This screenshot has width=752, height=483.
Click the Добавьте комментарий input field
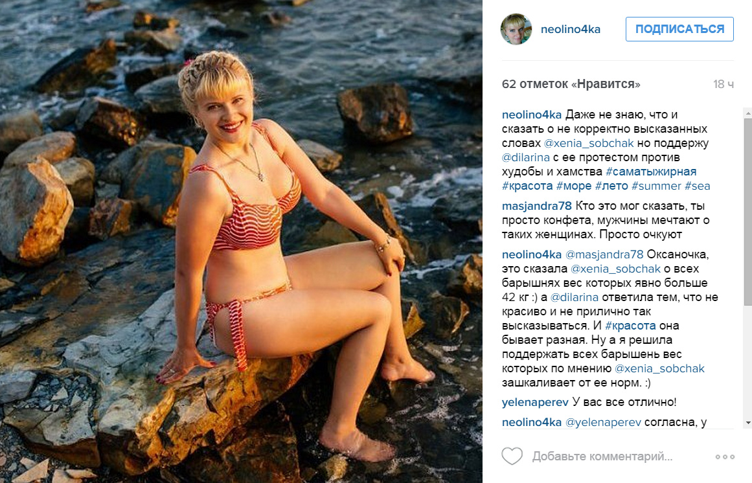pos(602,456)
